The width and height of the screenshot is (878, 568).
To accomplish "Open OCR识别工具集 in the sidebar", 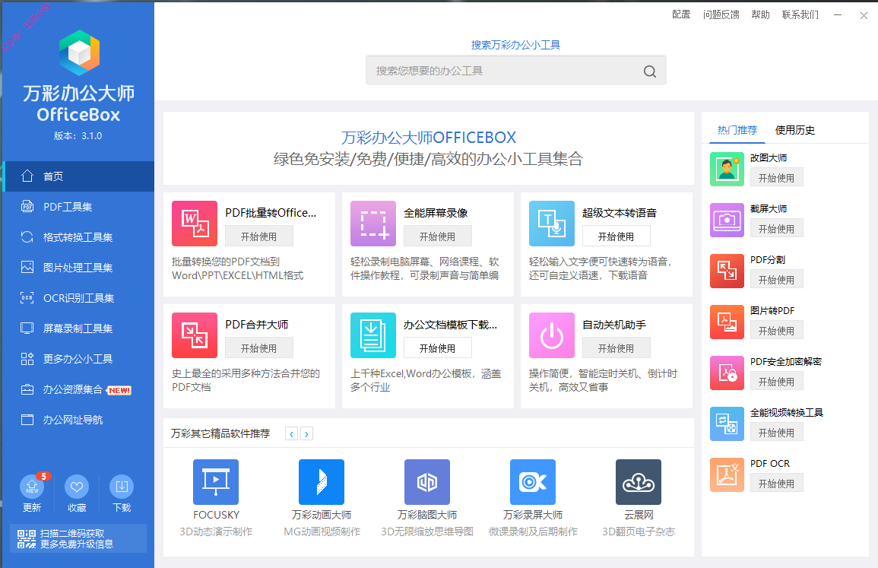I will point(78,298).
